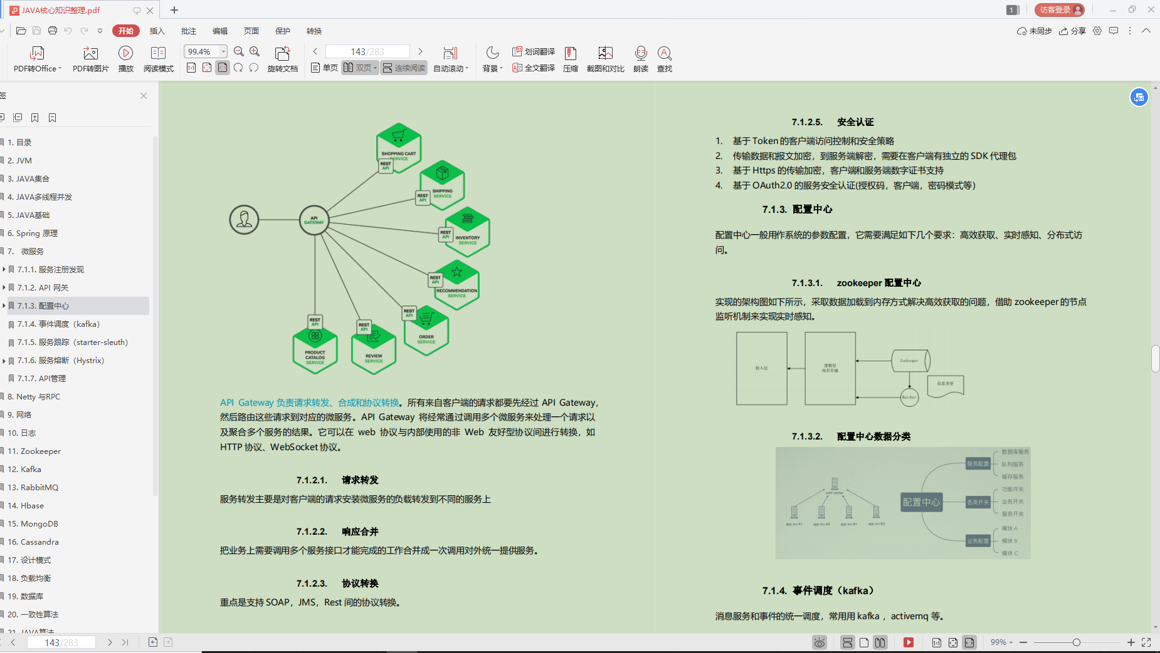
Task: Add bookmark in the bookmark panel
Action: (35, 118)
